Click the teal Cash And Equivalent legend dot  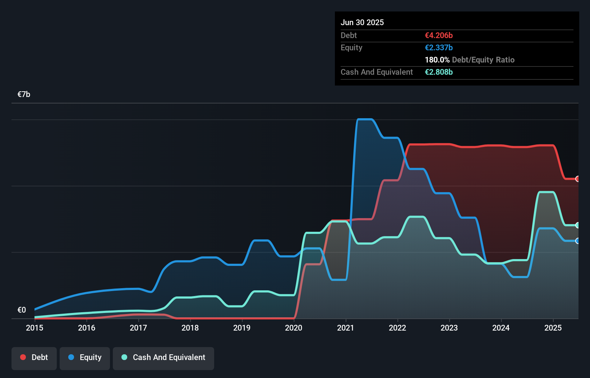click(124, 357)
